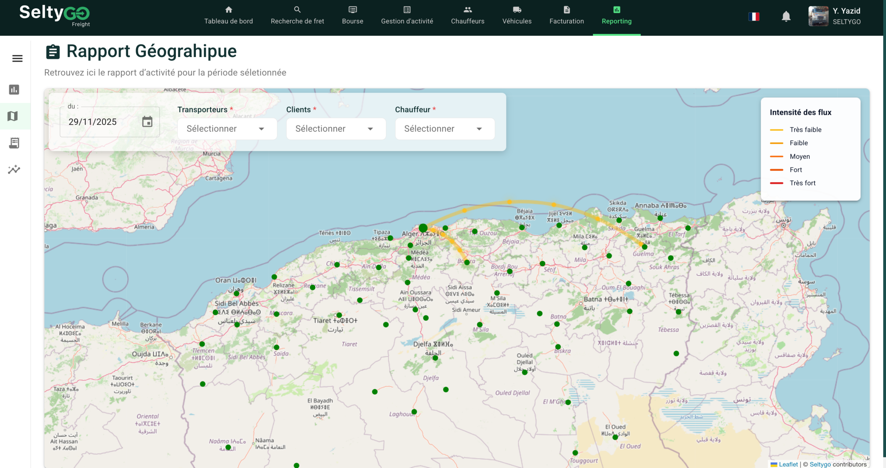
Task: Expand the Transporteurs dropdown
Action: point(227,129)
